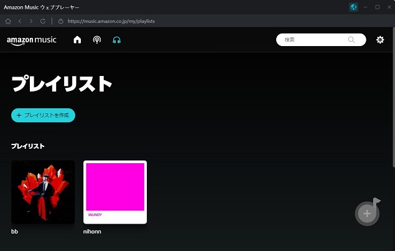
Task: Go back with the back arrow
Action: pyautogui.click(x=20, y=21)
